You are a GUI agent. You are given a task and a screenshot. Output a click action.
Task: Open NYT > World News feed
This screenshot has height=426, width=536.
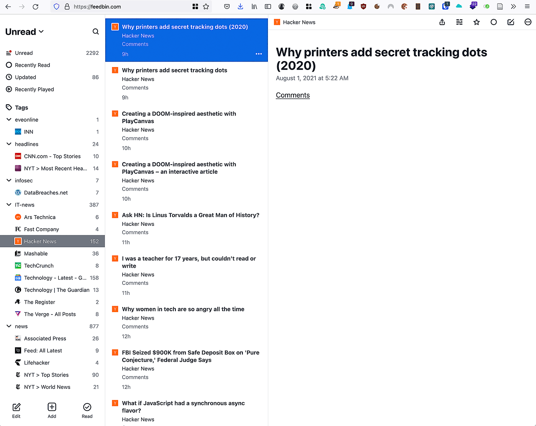tap(52, 387)
